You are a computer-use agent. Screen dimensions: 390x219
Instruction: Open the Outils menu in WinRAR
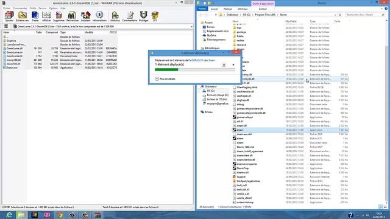33,8
